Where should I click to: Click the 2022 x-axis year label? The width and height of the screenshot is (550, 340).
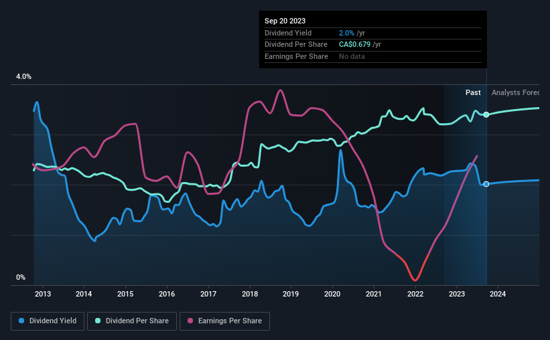tap(415, 294)
